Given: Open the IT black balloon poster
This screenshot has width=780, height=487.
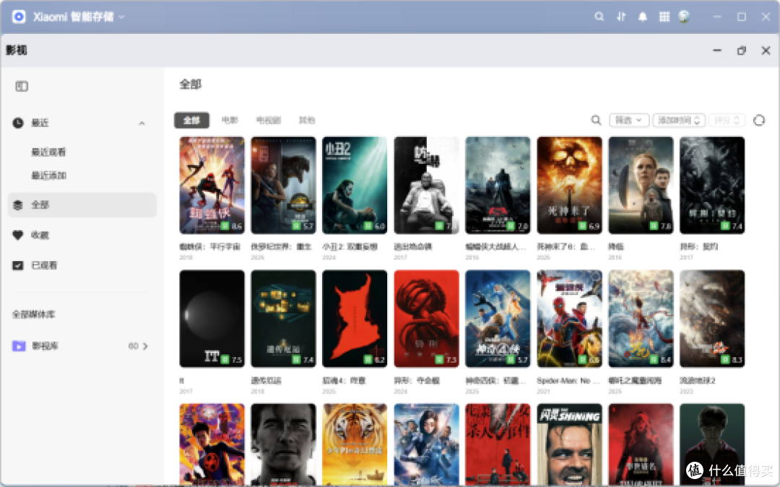Looking at the screenshot, I should [x=212, y=319].
